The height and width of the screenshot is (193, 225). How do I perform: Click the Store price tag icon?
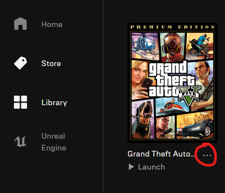point(20,63)
